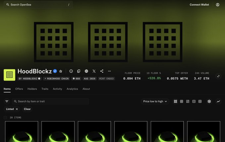Viewport: 225px width, 142px height.
Task: Remove the Listed filter chip
Action: coord(17,109)
